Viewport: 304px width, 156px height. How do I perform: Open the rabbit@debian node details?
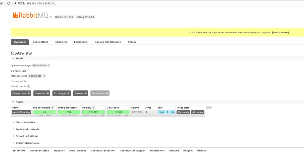(x=21, y=112)
